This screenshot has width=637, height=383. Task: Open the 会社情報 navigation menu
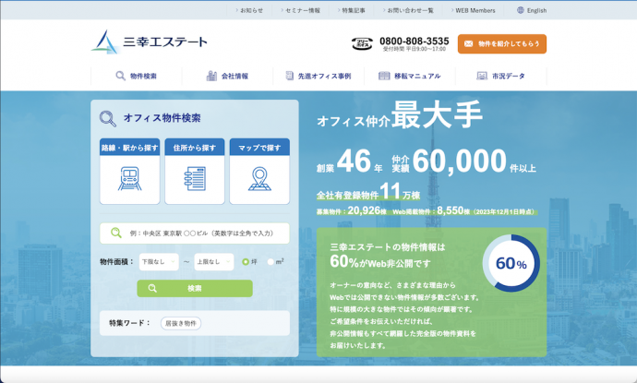[227, 76]
